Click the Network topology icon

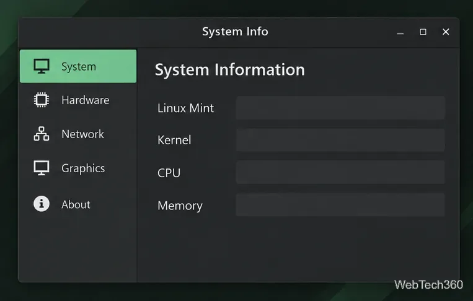[42, 134]
